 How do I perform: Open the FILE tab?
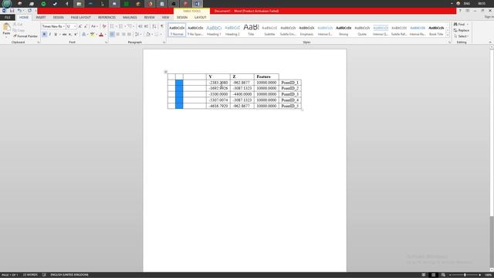(8, 17)
